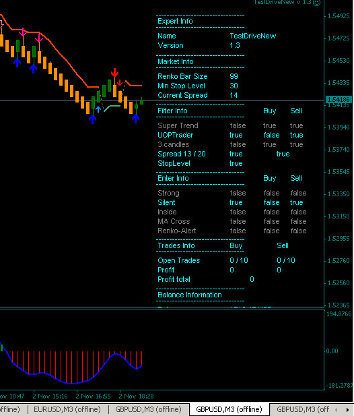Click the Sell header in Filter Info
354x416 pixels.
[x=296, y=111]
